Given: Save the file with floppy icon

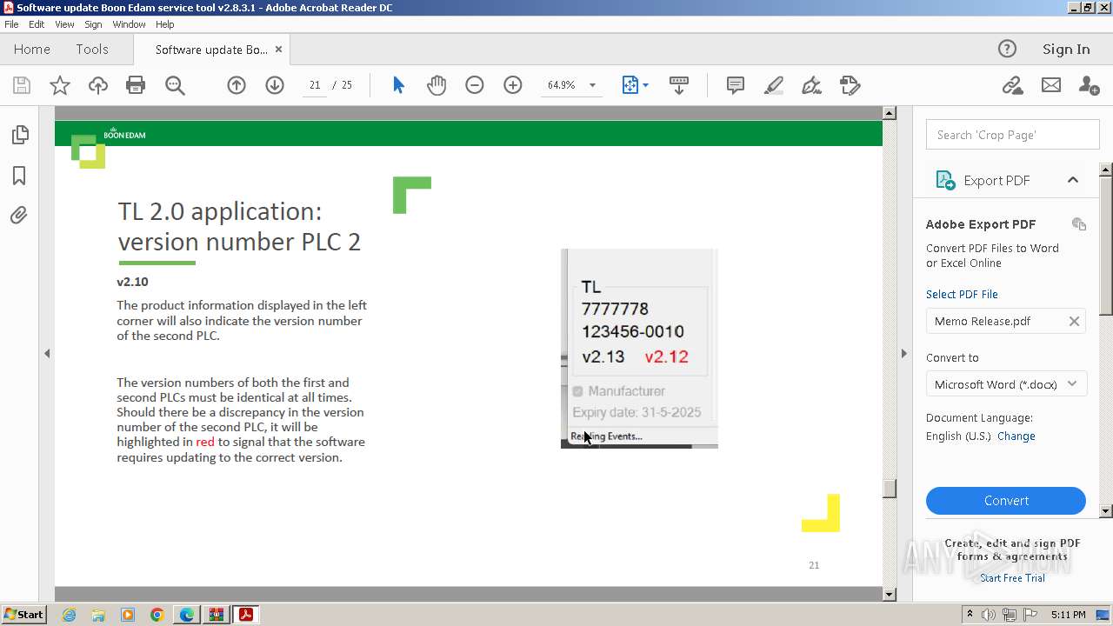Looking at the screenshot, I should [22, 85].
